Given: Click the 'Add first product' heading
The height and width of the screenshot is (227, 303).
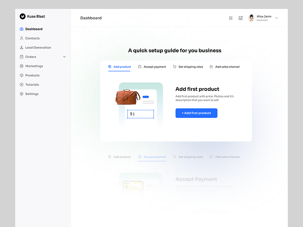Looking at the screenshot, I should (197, 89).
